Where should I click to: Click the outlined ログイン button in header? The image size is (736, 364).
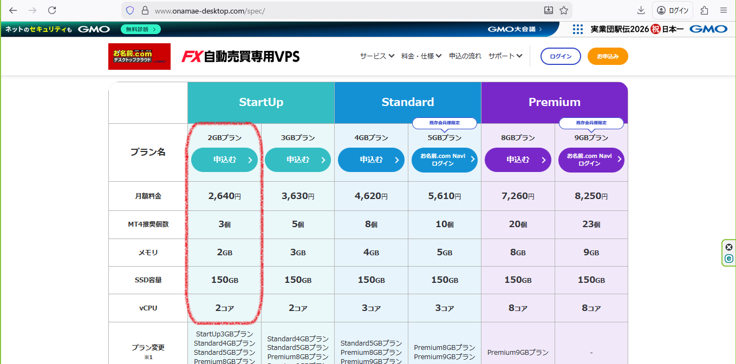tap(561, 56)
